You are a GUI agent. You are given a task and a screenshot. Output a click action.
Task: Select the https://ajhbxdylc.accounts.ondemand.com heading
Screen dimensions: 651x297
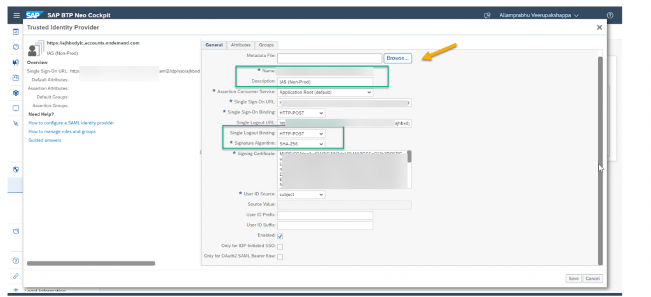click(93, 43)
